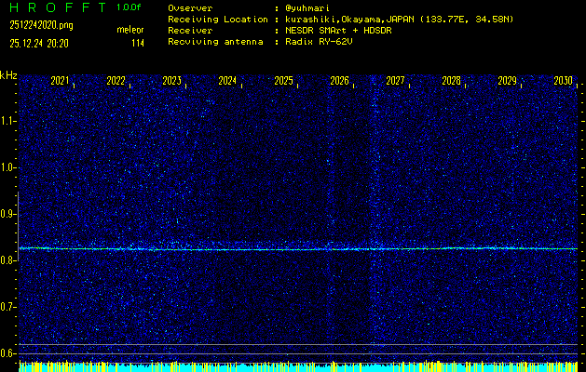The image size is (586, 372).
Task: Click the Radix RY-62V antenna text
Action: pos(326,43)
